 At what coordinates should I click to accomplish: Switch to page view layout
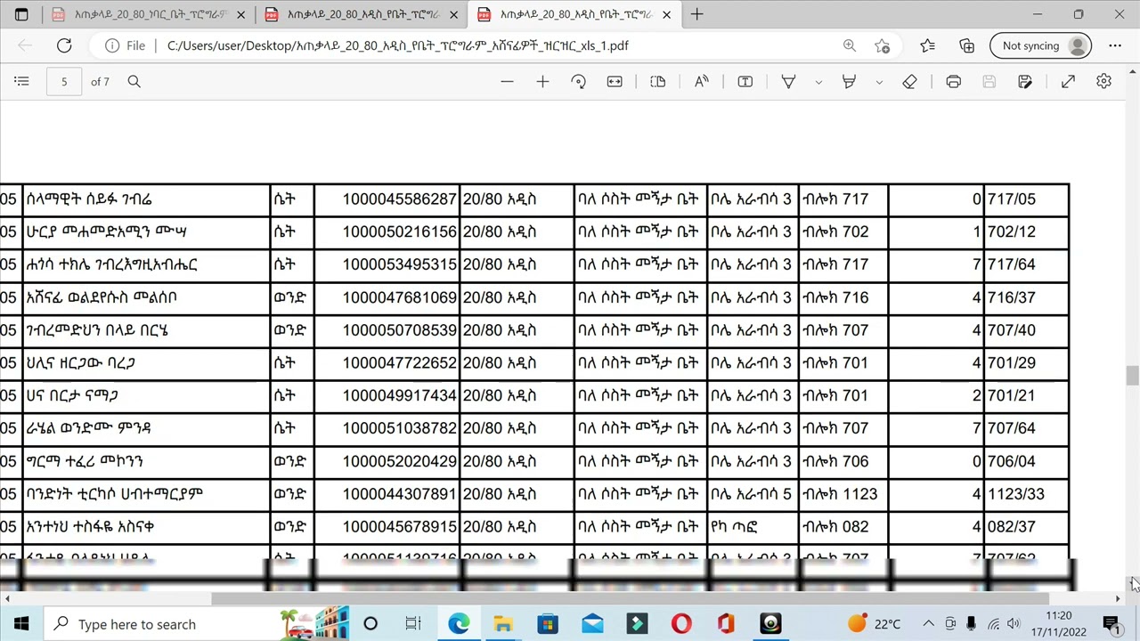tap(658, 82)
